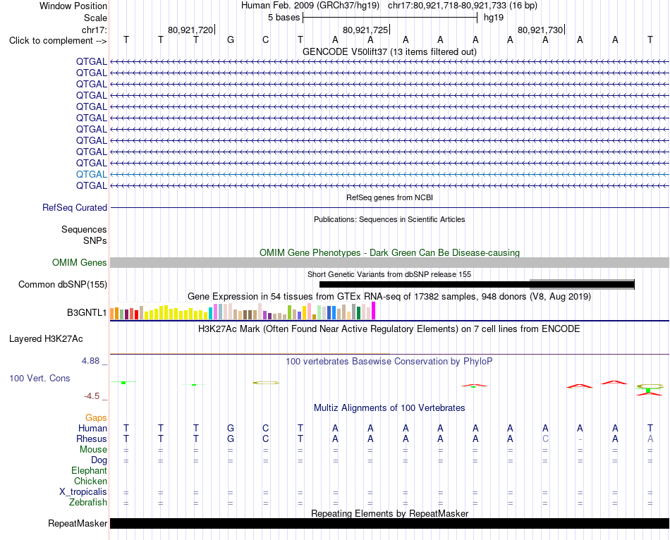Open 'Multiz Alignments of 100 Vertebrates' title
Screen dimensions: 670x540
point(389,408)
